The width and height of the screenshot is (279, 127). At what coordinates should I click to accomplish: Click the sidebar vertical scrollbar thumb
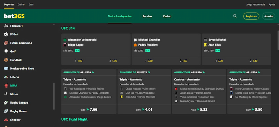tap(54, 96)
